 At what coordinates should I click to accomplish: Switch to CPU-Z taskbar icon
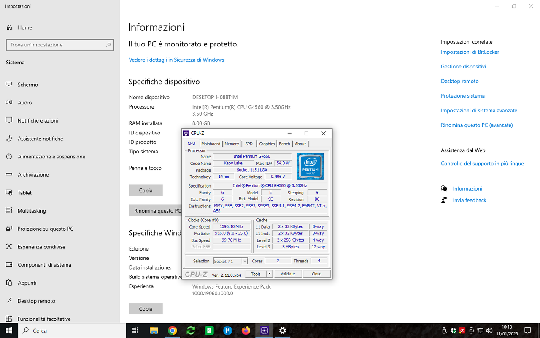(265, 330)
